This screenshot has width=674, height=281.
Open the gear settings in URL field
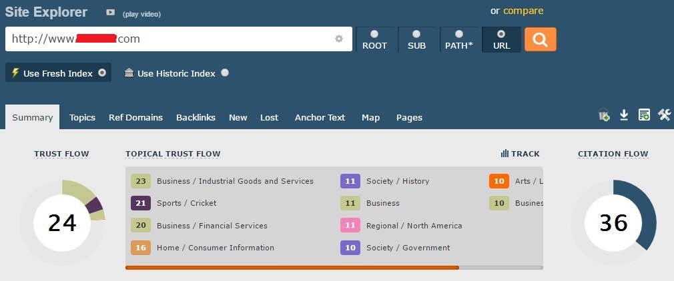(339, 39)
